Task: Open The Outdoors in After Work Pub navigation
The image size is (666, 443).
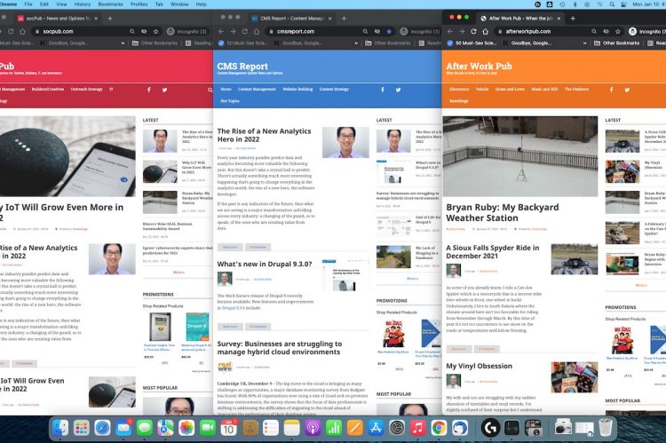Action: pos(577,89)
